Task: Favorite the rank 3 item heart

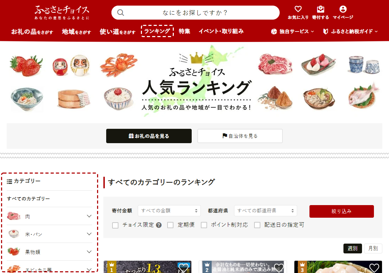Action: coord(374,268)
